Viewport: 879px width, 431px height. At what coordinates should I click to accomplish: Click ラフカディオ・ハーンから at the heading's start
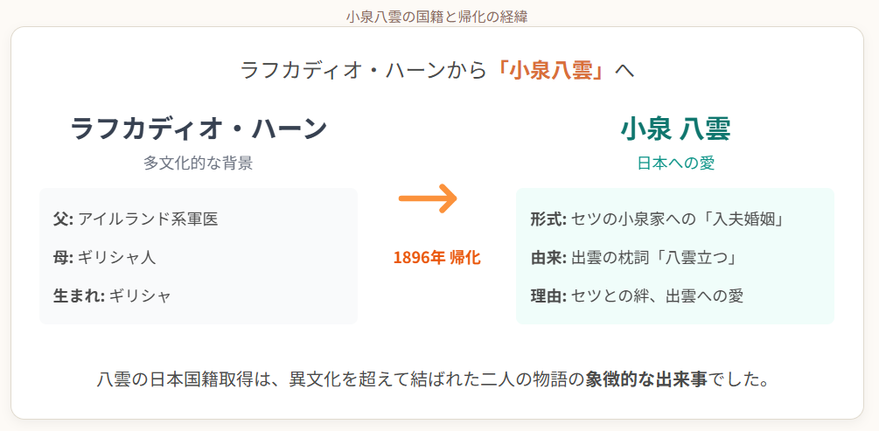coord(362,71)
